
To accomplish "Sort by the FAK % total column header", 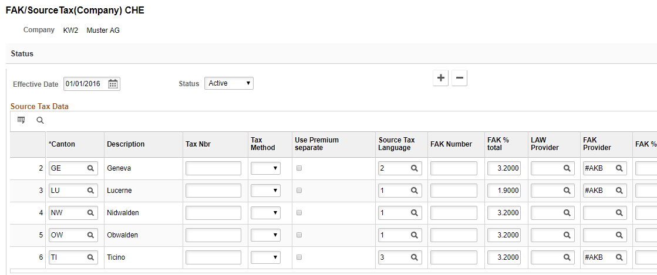I will pos(498,144).
